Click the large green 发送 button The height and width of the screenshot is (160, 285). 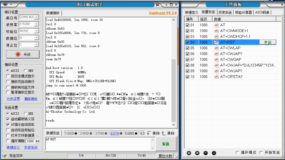click(x=166, y=144)
